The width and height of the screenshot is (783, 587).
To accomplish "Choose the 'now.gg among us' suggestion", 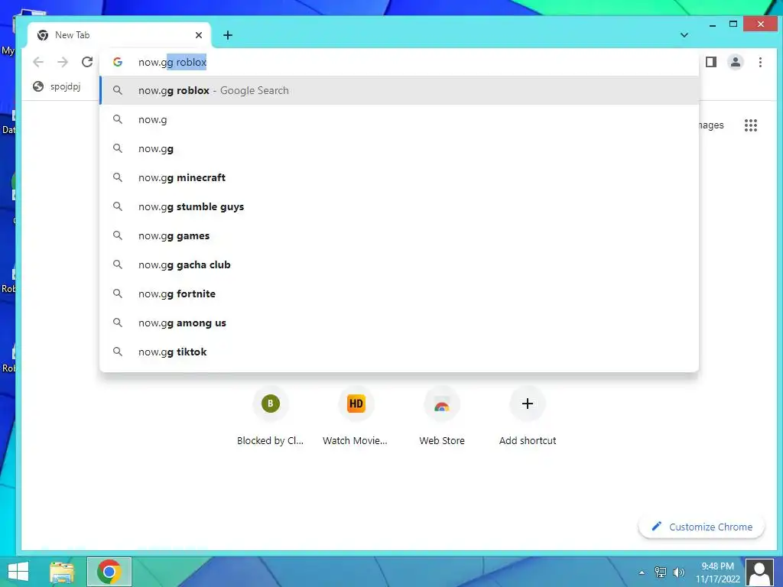I will [x=399, y=323].
